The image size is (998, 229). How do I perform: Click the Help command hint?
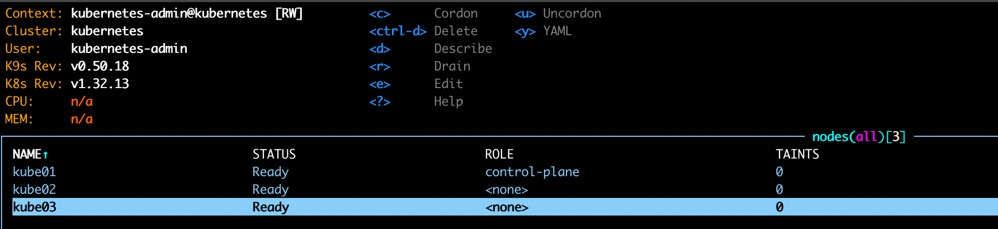pyautogui.click(x=448, y=102)
